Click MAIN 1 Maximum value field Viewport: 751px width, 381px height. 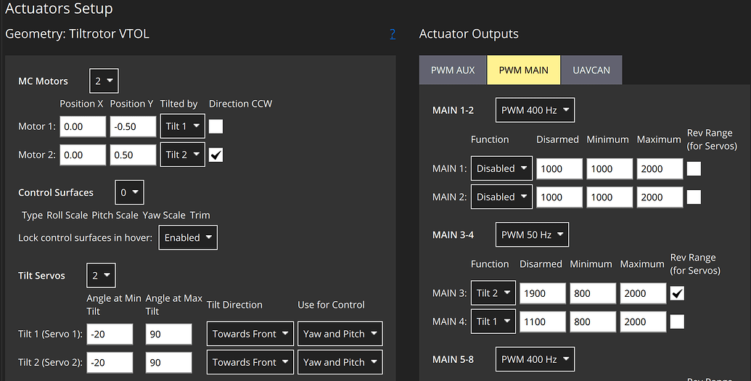(660, 168)
